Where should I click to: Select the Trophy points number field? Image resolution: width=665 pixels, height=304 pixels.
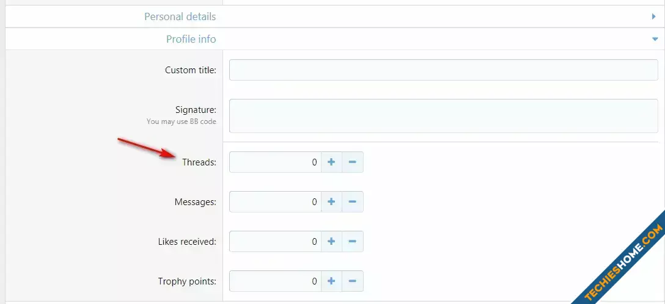(x=275, y=281)
